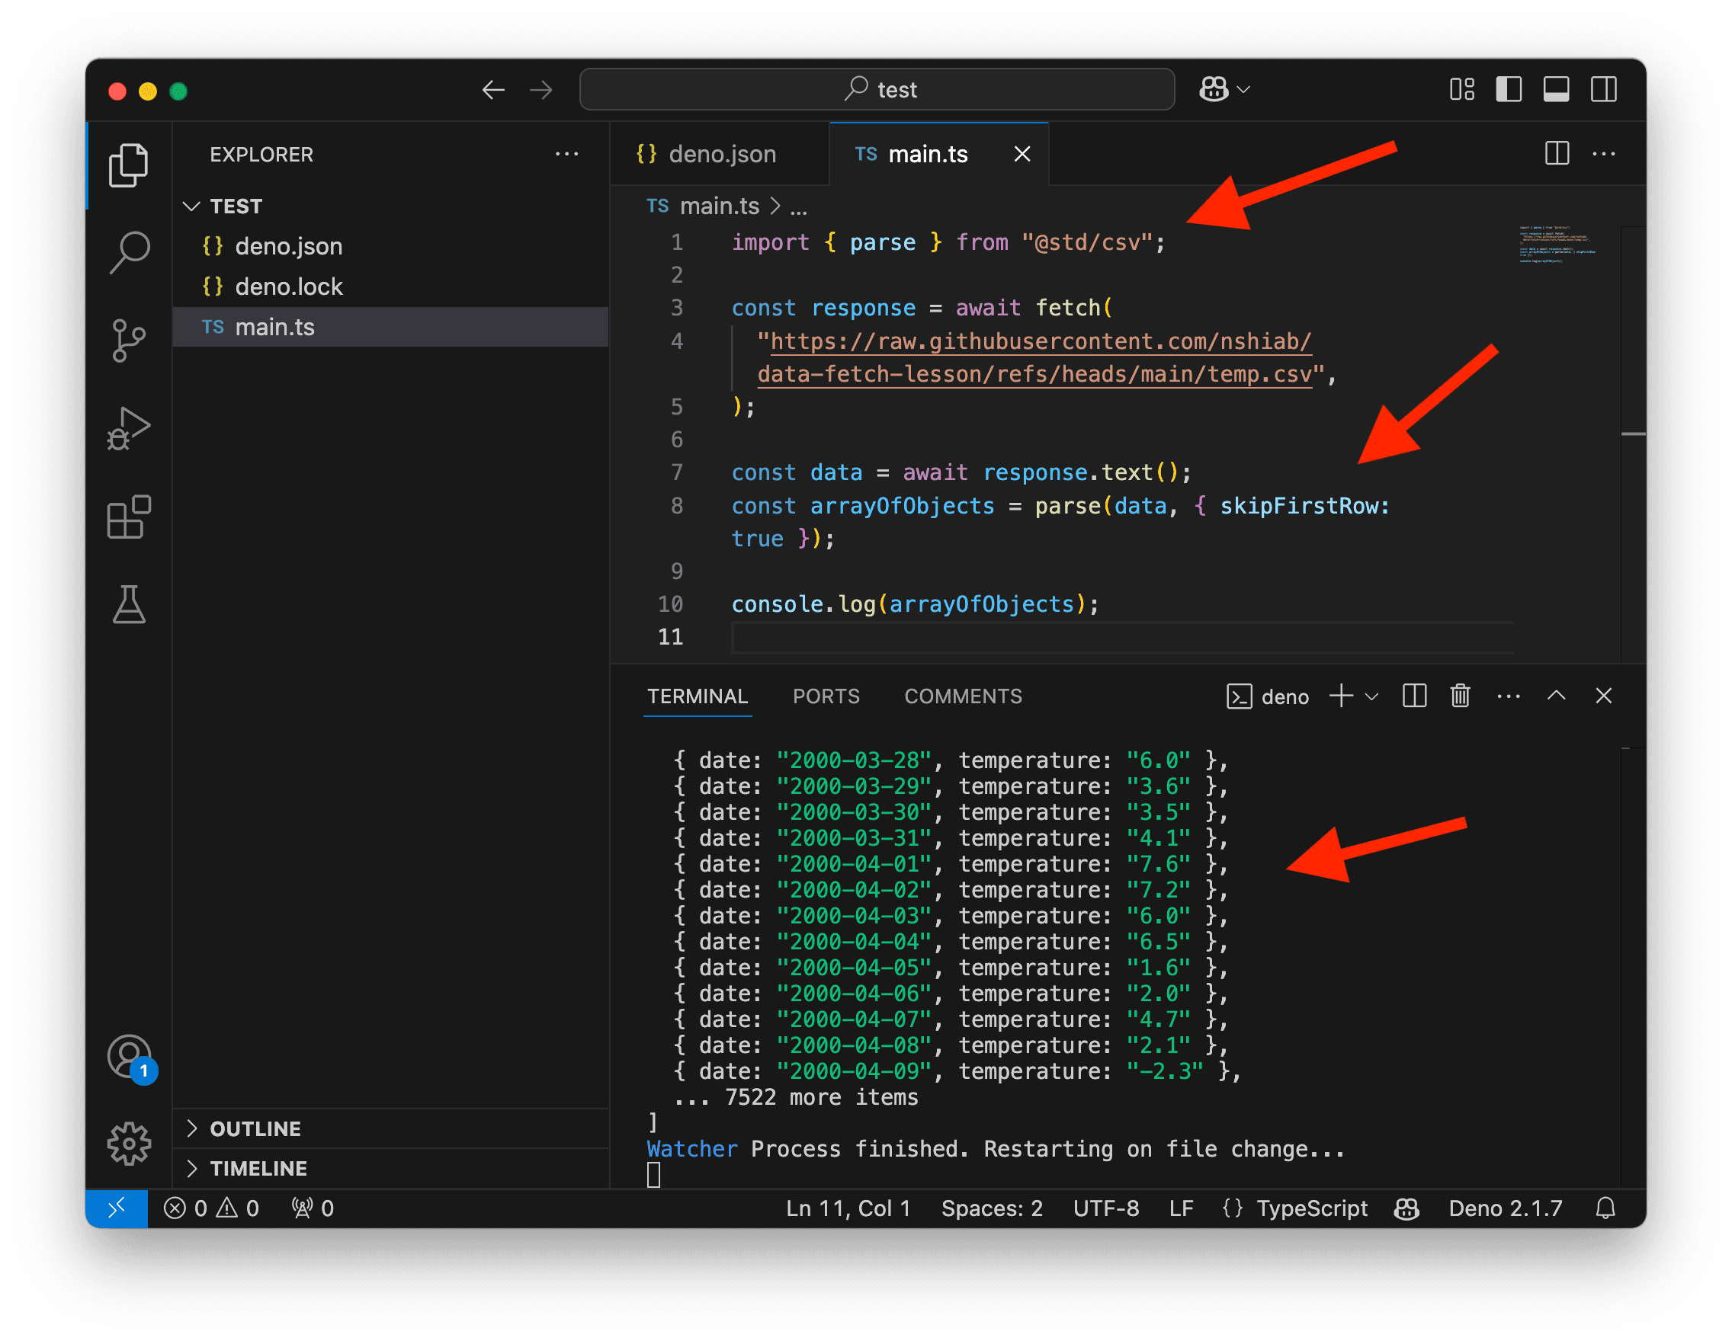Follow the raw.githubusercontent.com URL link
Screen dimensions: 1732x1341
click(x=1034, y=357)
